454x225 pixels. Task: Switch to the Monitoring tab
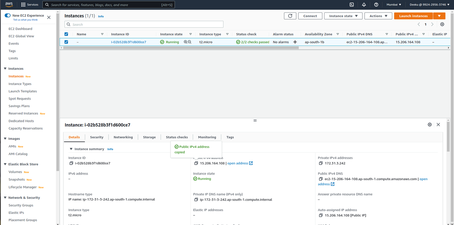[x=207, y=137]
